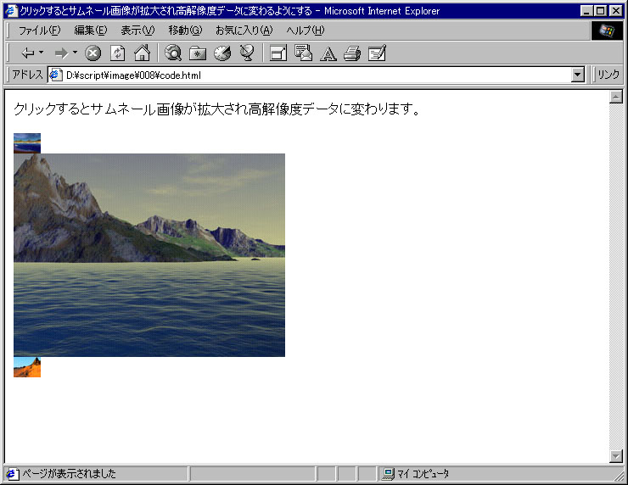The image size is (628, 485).
Task: Open the Forward button history dropdown arrow
Action: click(75, 53)
